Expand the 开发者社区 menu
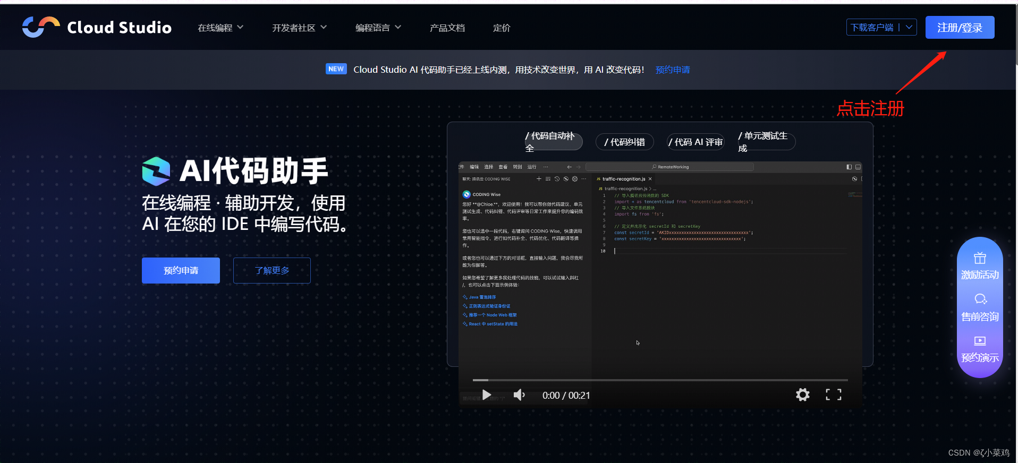This screenshot has height=463, width=1018. [299, 28]
